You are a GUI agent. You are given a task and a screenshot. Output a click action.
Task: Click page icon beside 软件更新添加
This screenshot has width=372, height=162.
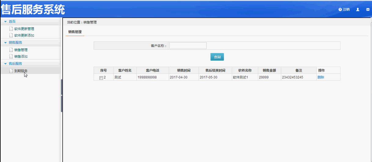click(11, 36)
